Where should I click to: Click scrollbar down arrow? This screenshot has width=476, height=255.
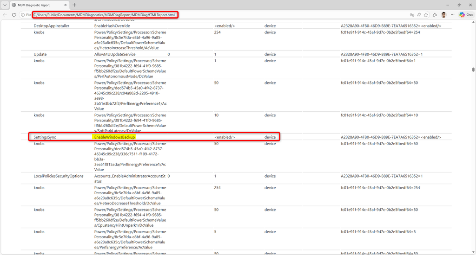pyautogui.click(x=473, y=252)
